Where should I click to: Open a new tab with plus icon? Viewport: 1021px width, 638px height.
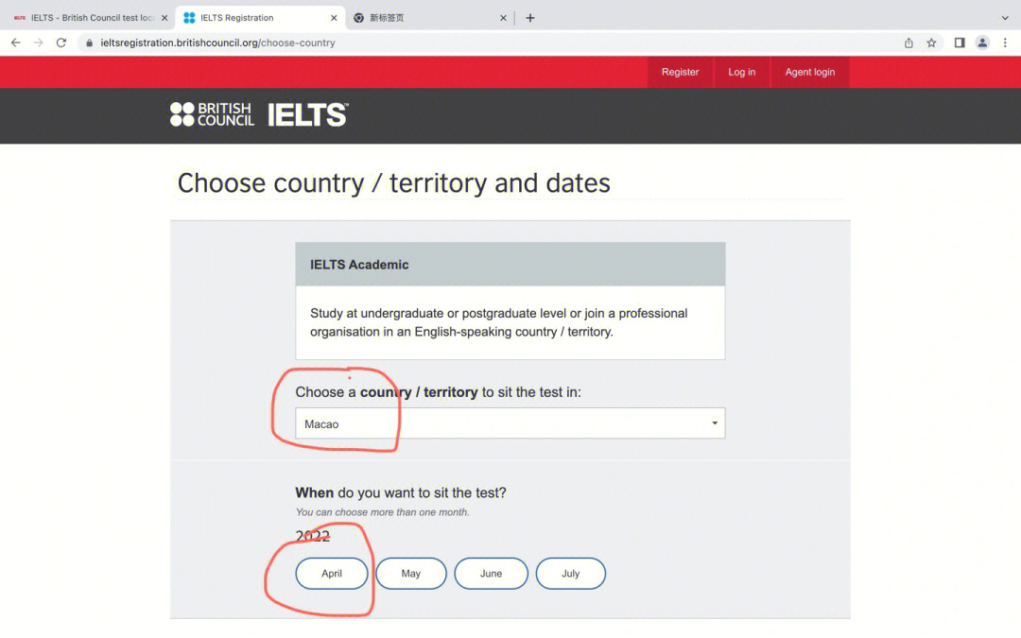[x=530, y=18]
